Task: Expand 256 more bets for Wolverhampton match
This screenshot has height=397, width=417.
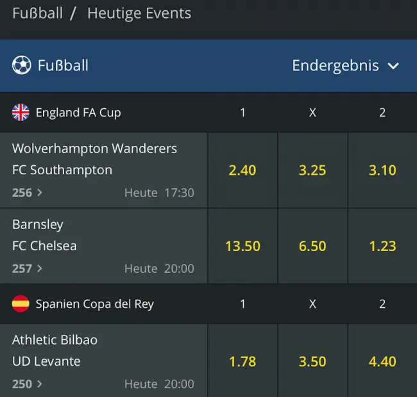Action: pyautogui.click(x=27, y=192)
